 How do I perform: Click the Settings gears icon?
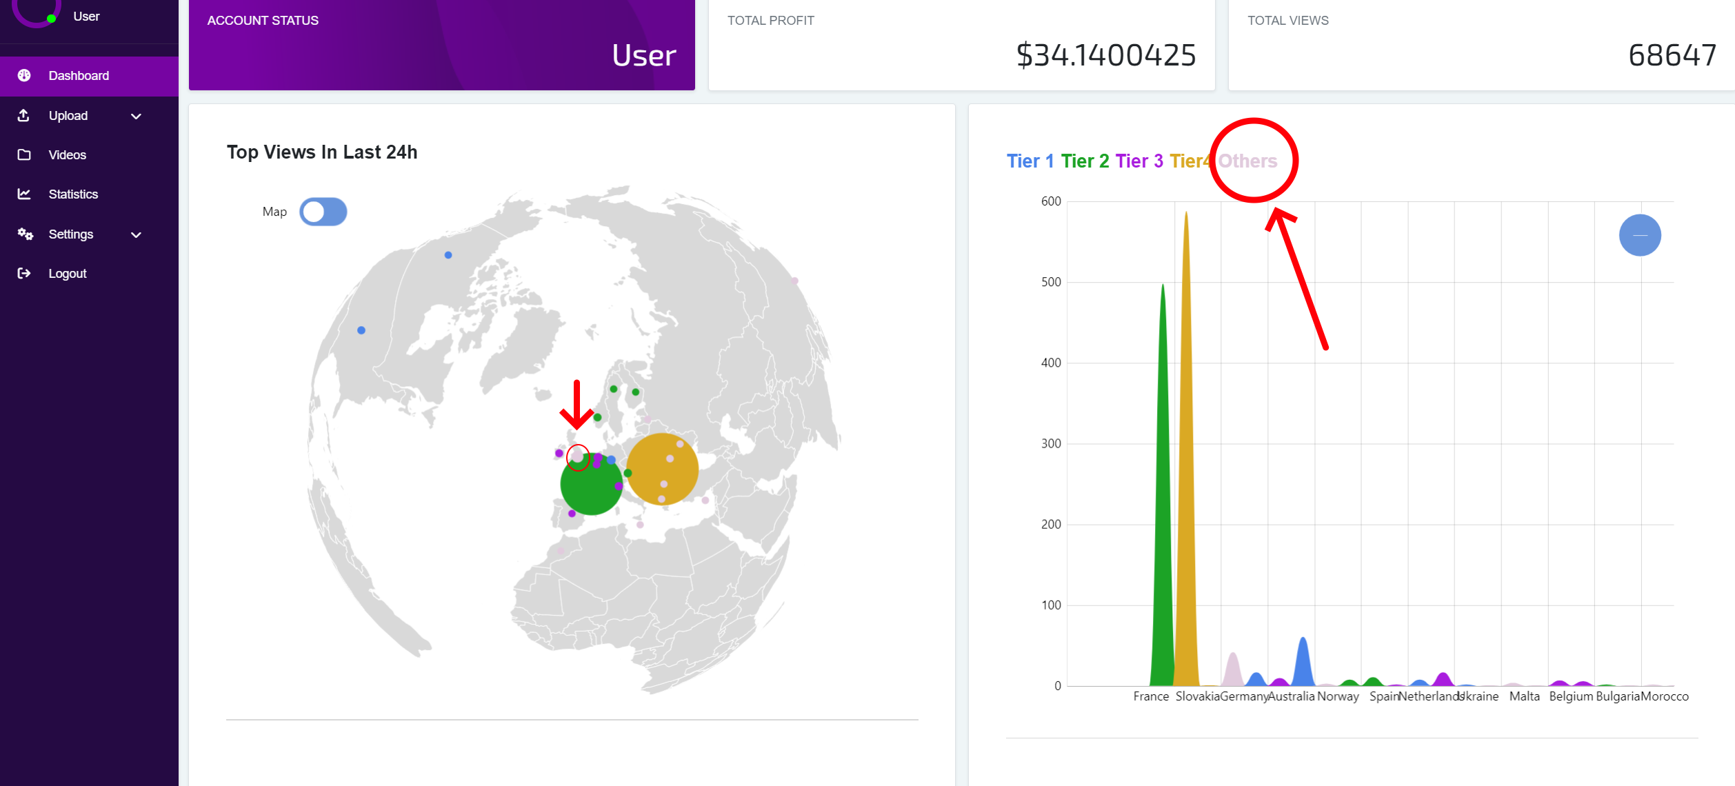(25, 234)
